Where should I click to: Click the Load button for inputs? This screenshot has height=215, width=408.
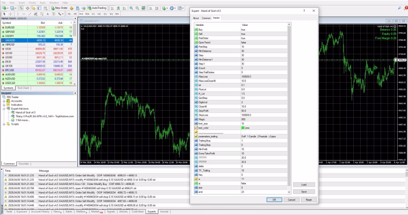pos(304,184)
